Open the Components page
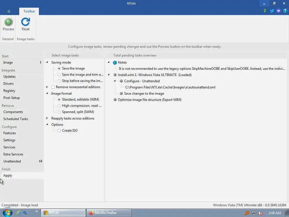The height and width of the screenshot is (217, 289). coord(22,112)
